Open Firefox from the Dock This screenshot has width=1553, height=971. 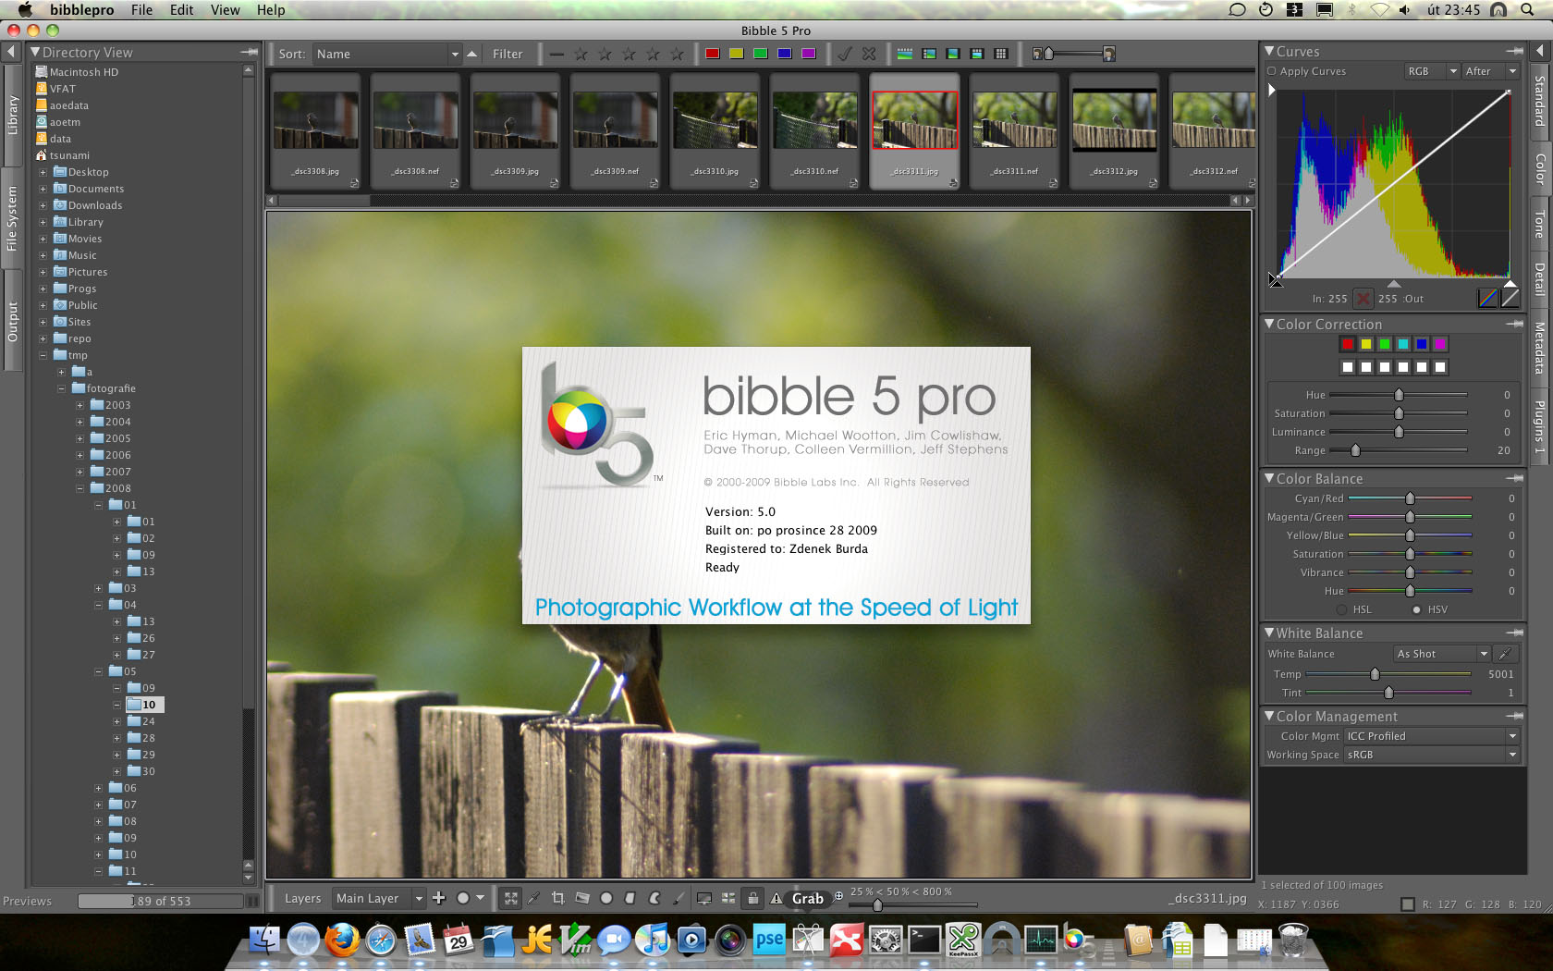[x=342, y=940]
